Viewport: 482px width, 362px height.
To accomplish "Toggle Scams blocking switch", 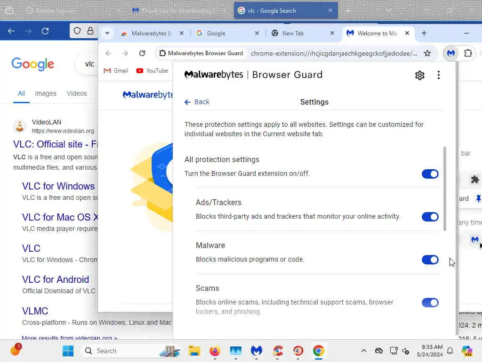I will [430, 303].
